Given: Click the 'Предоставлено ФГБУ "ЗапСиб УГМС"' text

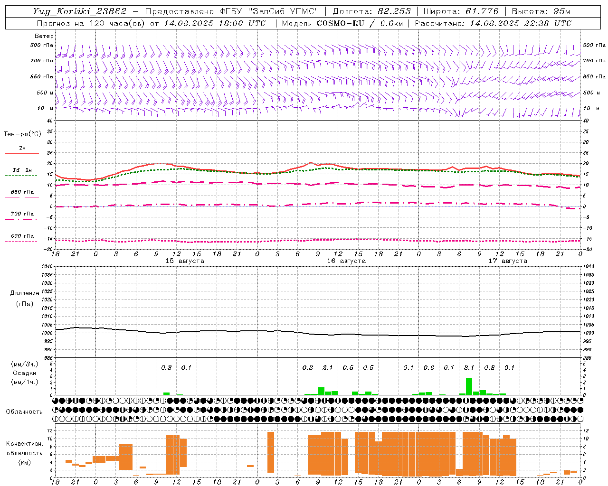Looking at the screenshot, I should tap(233, 11).
